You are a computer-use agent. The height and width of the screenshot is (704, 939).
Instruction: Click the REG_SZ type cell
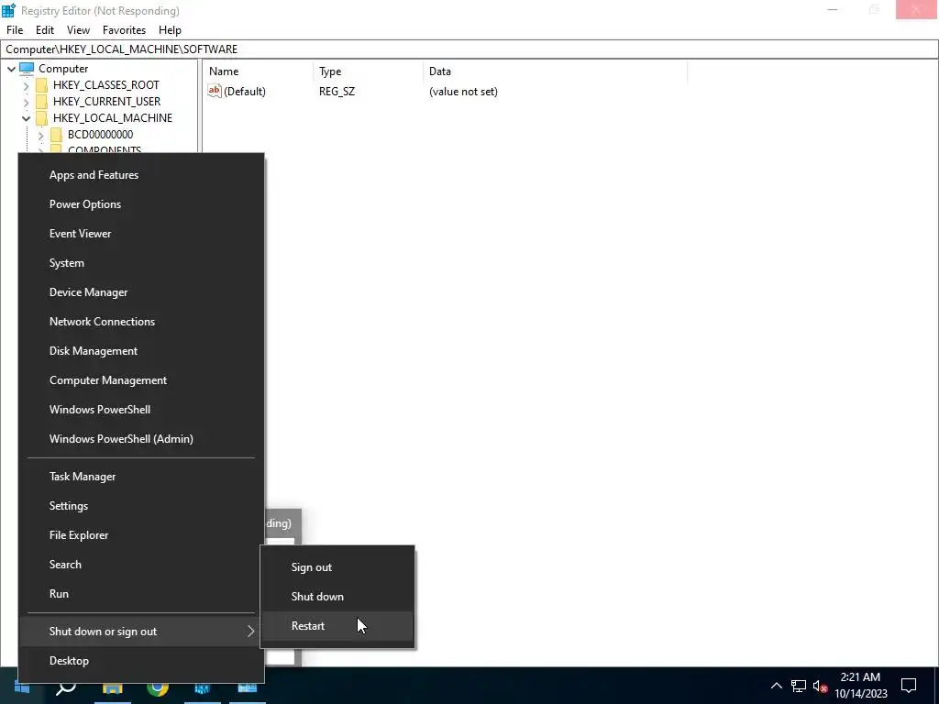pyautogui.click(x=337, y=92)
